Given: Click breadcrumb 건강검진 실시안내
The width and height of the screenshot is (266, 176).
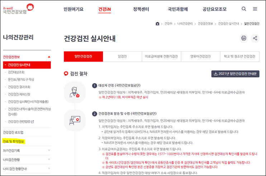Looking at the screenshot, I should 228,24.
